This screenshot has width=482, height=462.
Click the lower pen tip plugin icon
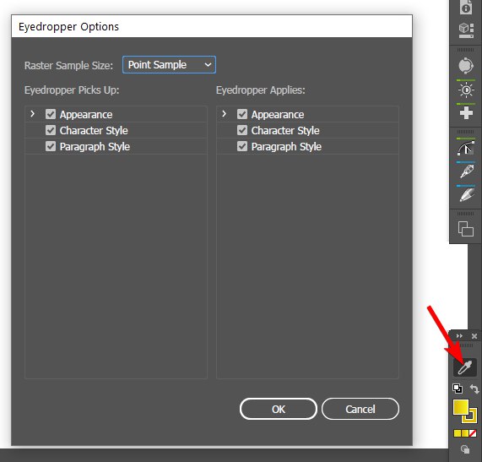click(466, 195)
